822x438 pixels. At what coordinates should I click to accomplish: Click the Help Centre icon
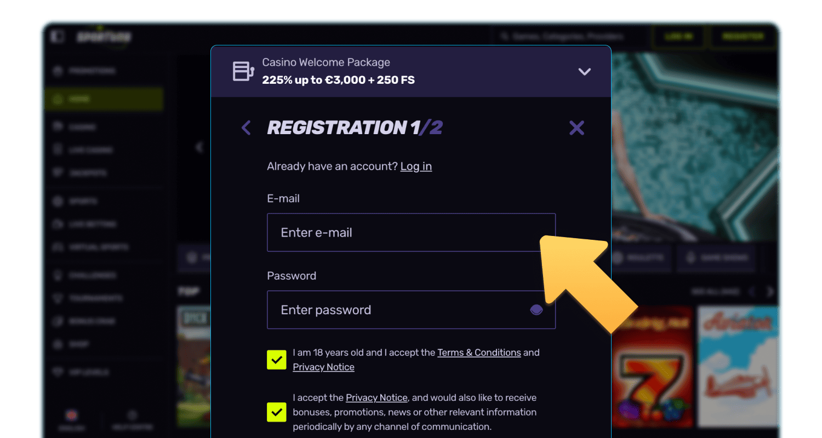click(x=132, y=416)
